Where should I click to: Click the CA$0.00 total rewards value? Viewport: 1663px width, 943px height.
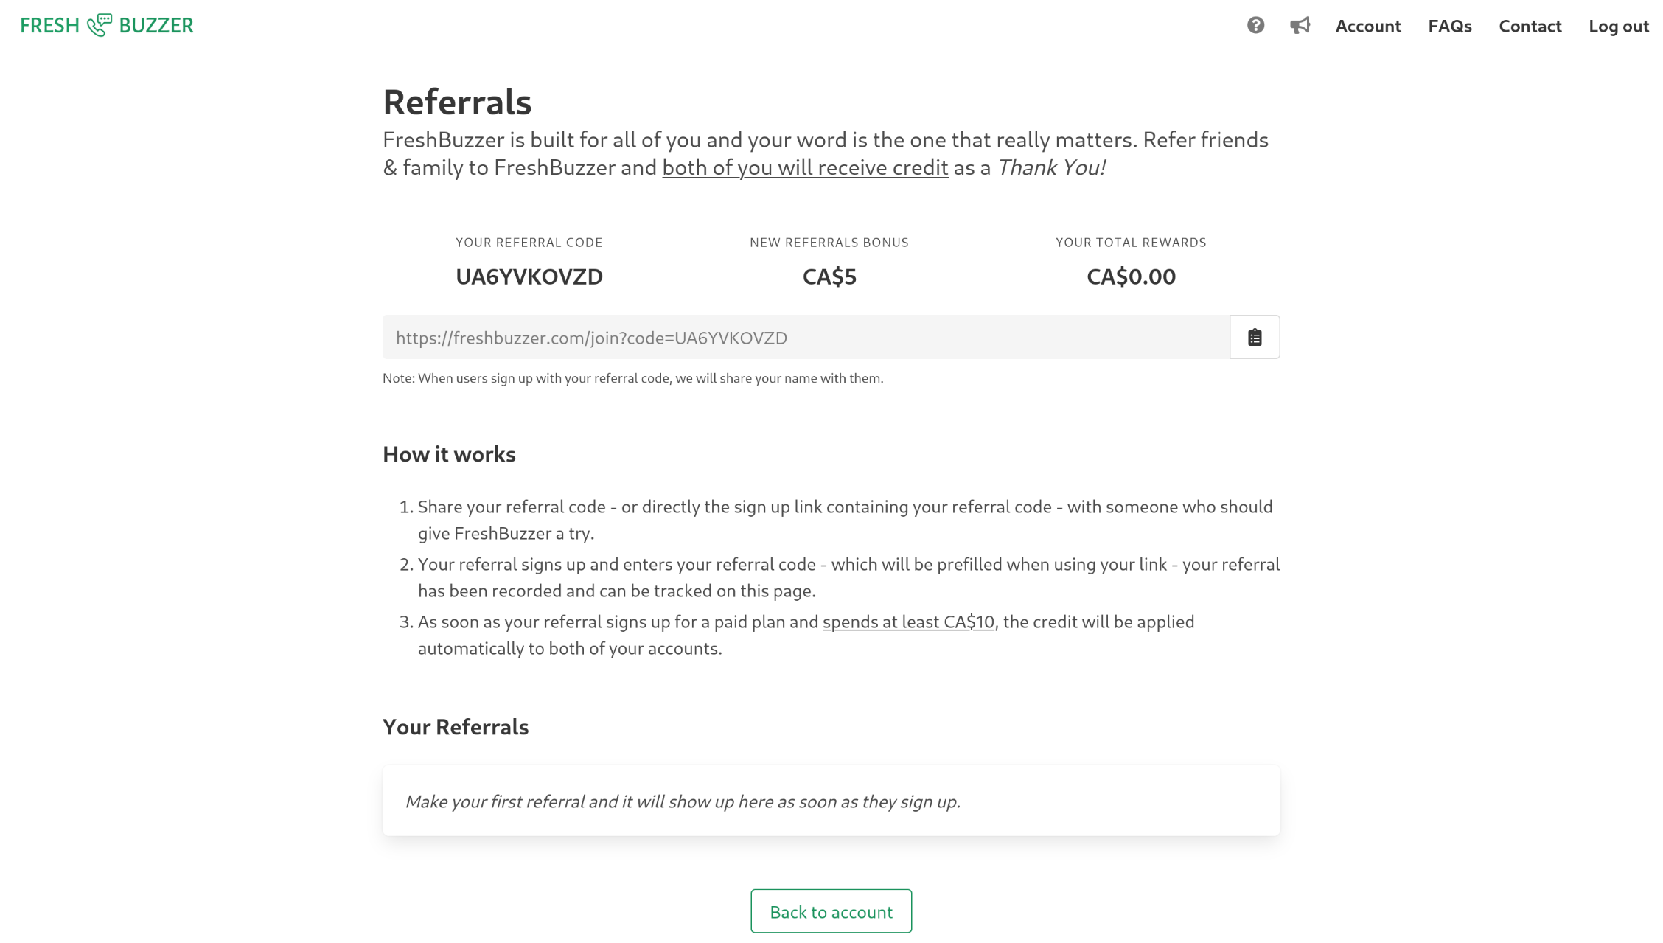[1131, 277]
